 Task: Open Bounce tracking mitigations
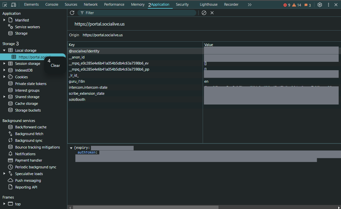coord(37,147)
